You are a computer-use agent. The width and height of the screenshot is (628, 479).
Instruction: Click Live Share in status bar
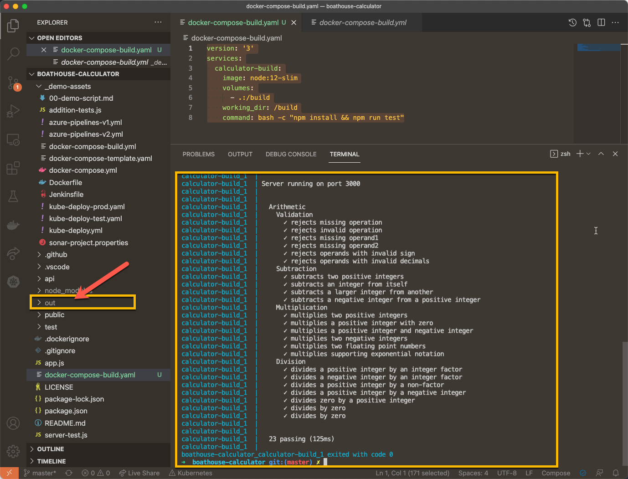pos(139,473)
